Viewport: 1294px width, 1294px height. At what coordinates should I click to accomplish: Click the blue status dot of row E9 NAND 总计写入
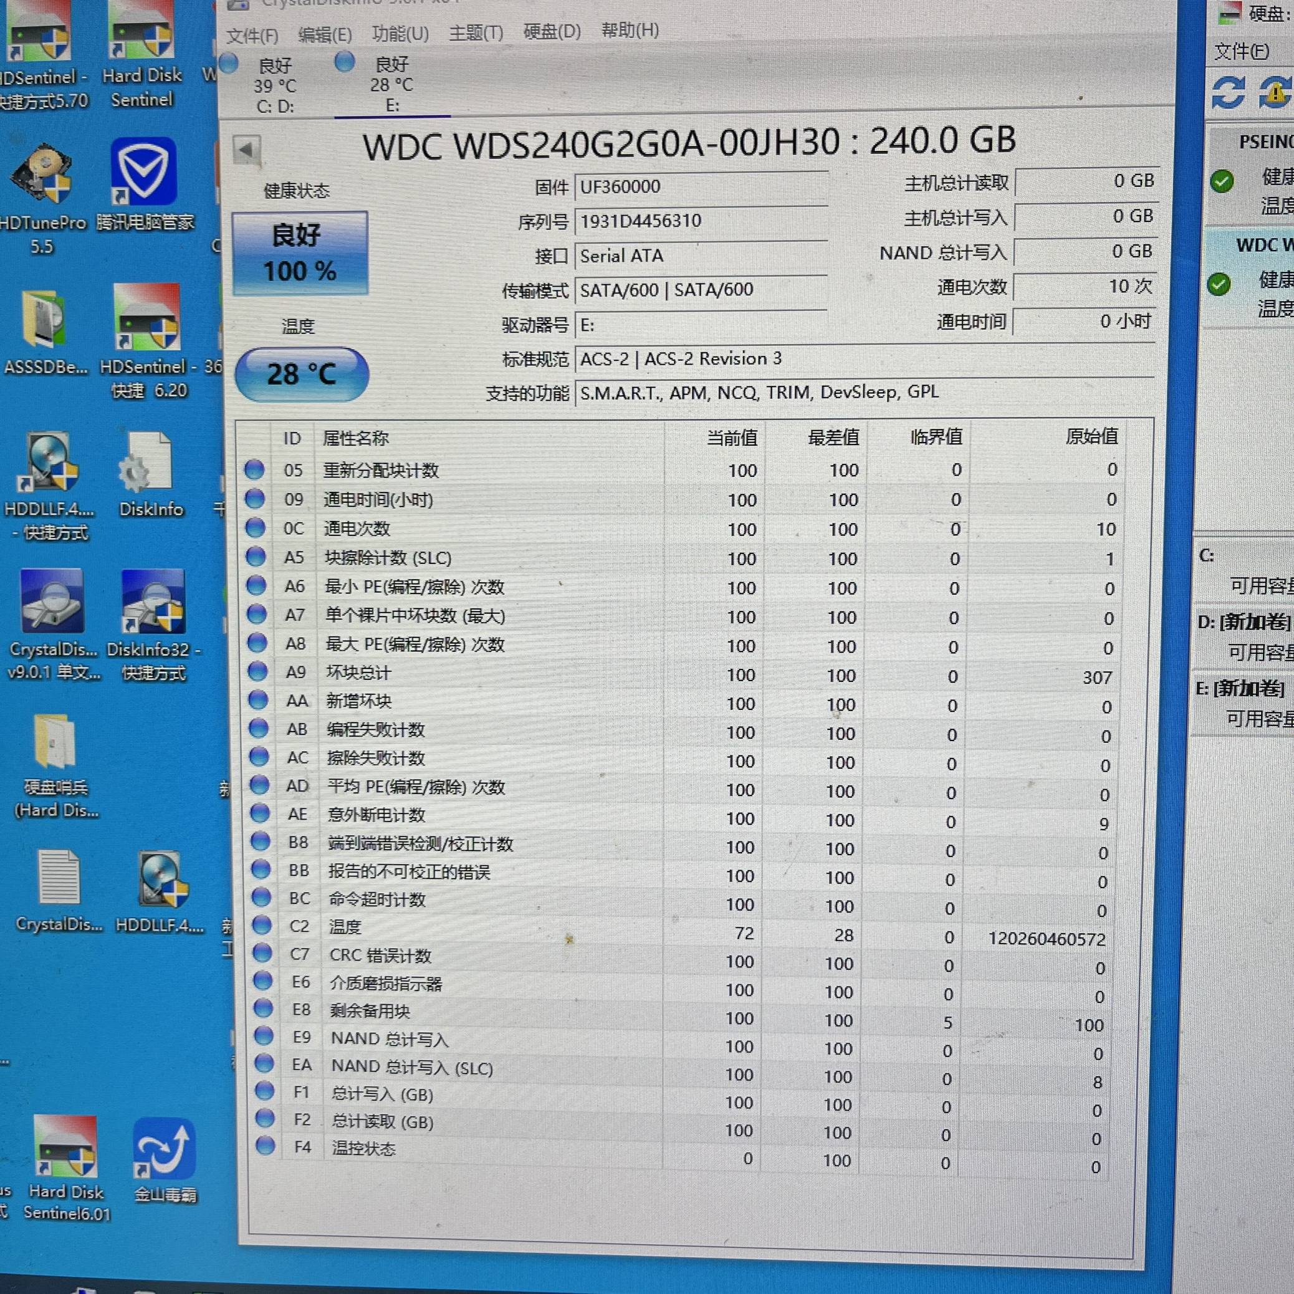264,1036
